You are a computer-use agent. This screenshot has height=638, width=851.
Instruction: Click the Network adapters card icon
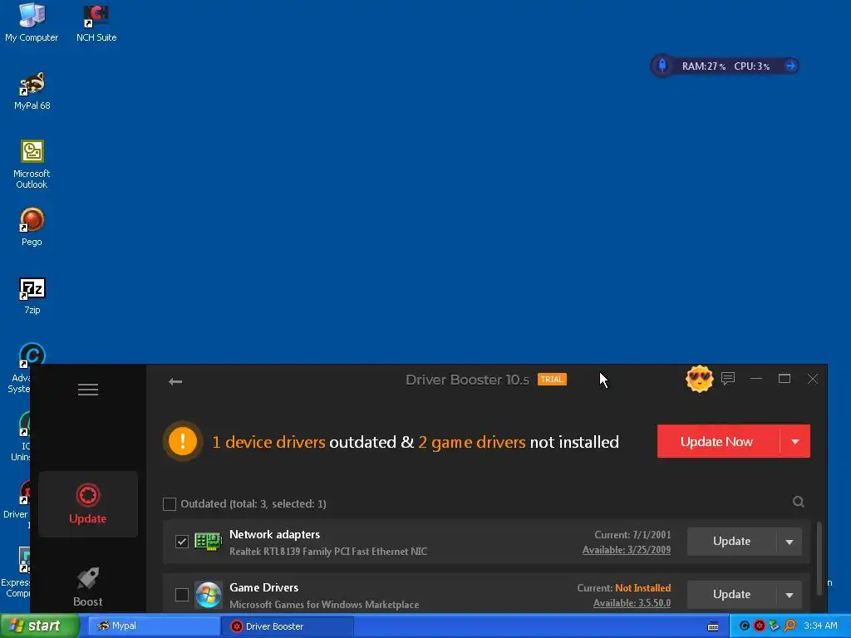209,542
